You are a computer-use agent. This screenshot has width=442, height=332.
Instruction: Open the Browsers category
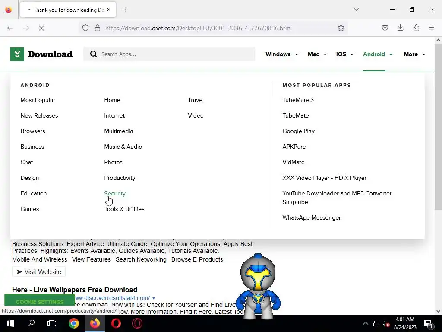coord(33,131)
